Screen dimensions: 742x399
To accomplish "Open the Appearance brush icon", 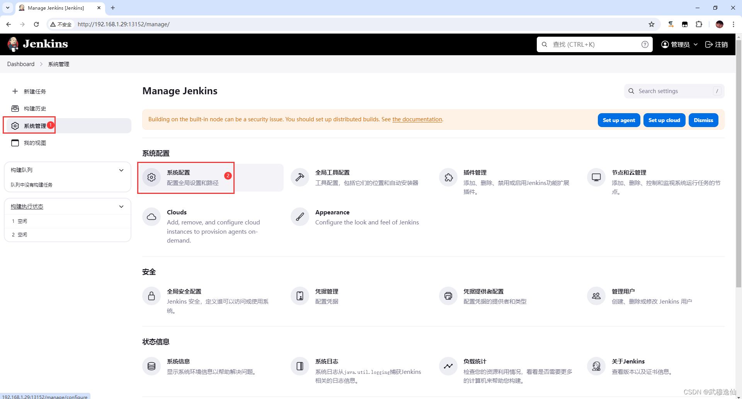I will 300,217.
